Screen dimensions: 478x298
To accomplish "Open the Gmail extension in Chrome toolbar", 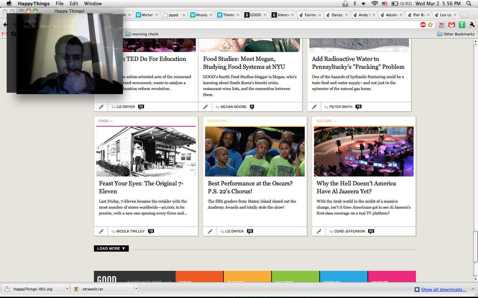I will click(x=451, y=25).
